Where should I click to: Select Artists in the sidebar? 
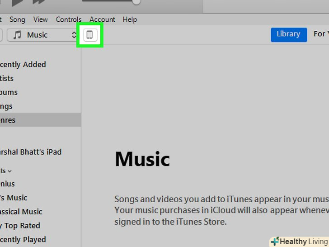point(7,78)
